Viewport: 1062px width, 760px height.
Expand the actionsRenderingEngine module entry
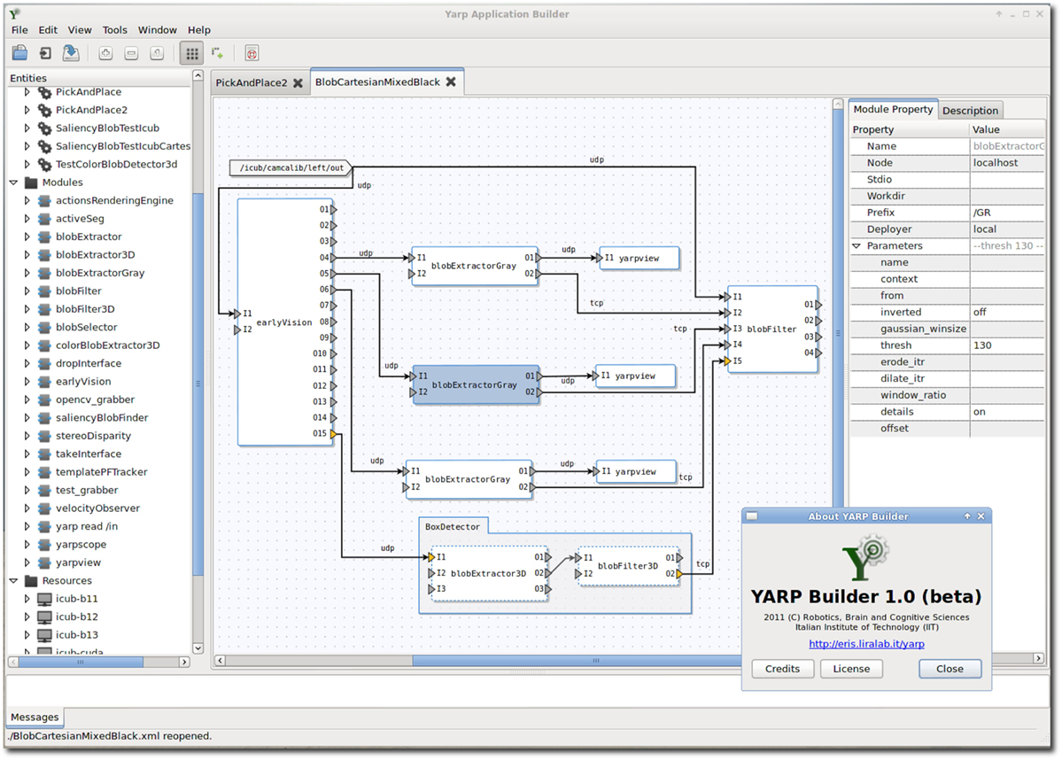(x=27, y=200)
